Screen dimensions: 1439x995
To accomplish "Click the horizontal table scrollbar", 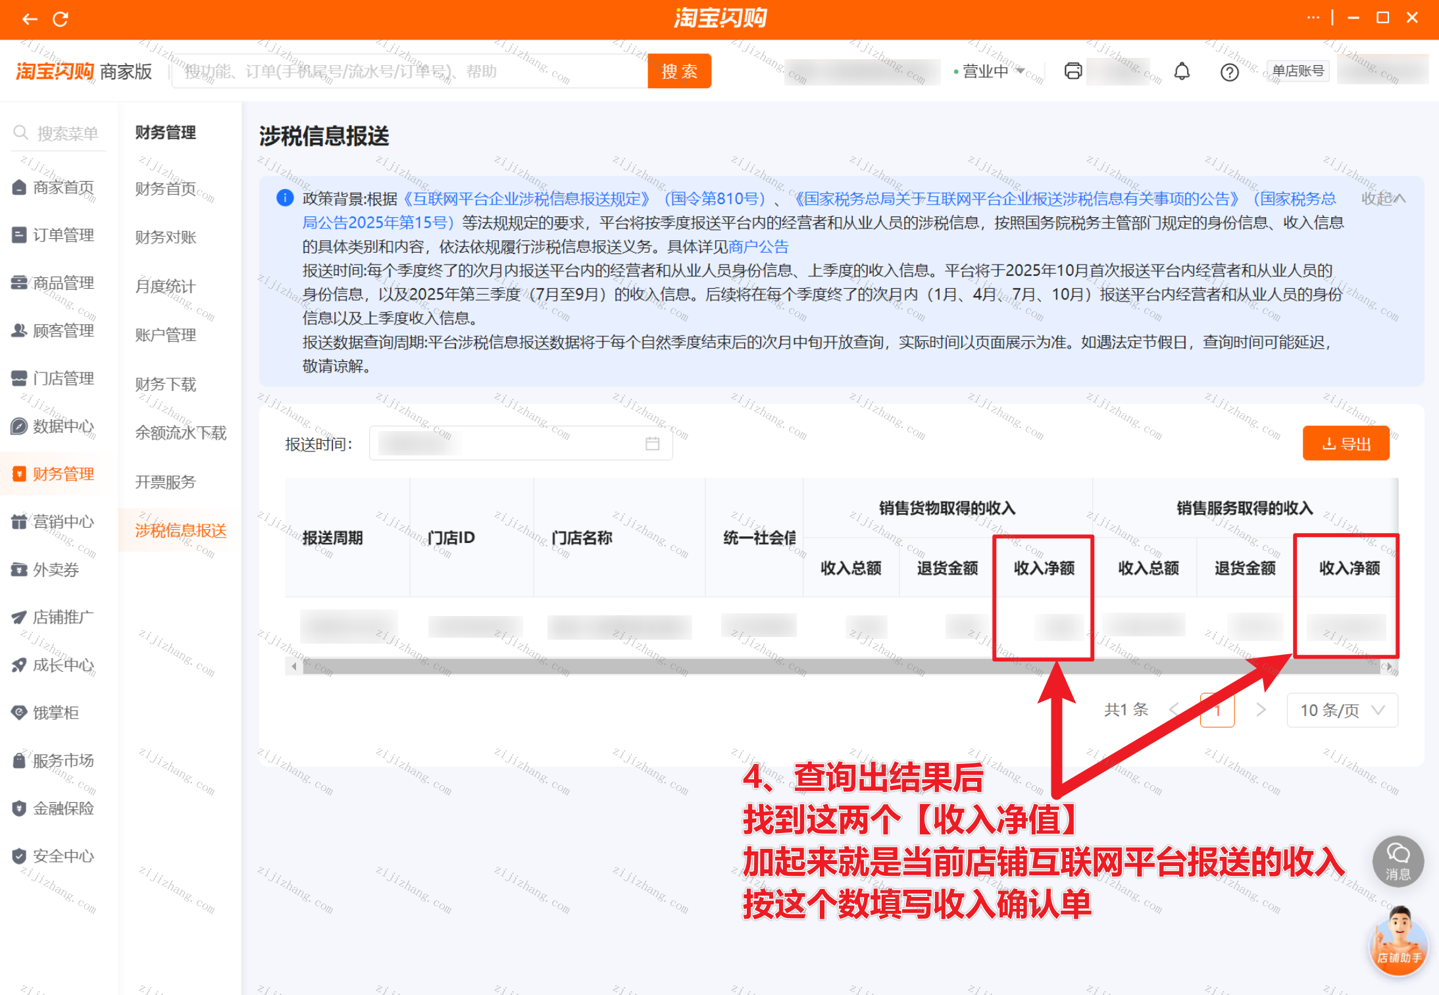I will click(x=840, y=667).
